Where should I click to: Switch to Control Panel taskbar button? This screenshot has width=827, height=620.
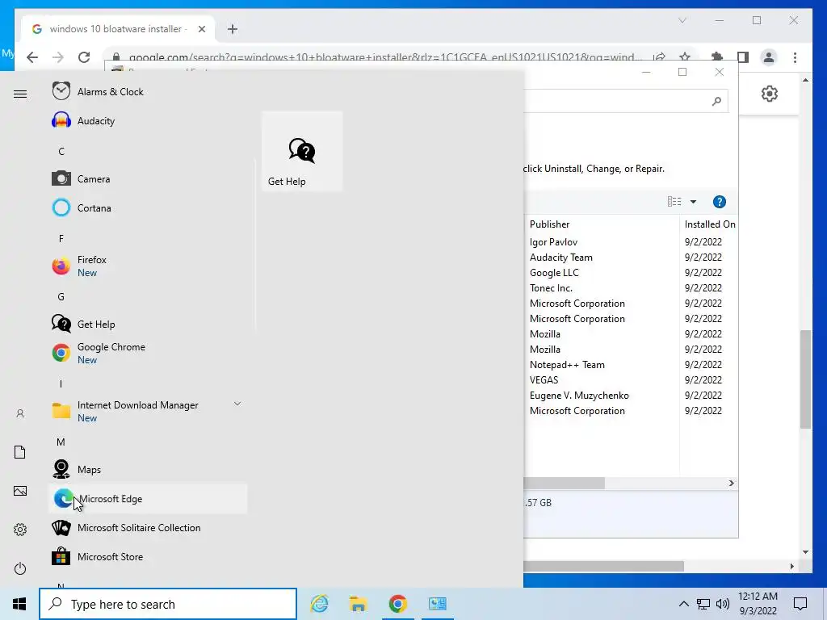click(437, 604)
